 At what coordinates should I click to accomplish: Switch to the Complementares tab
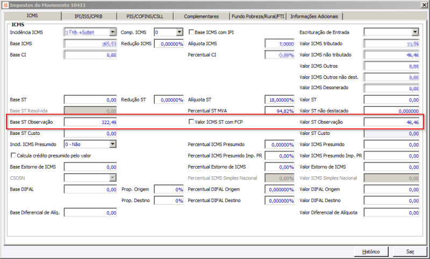point(201,17)
